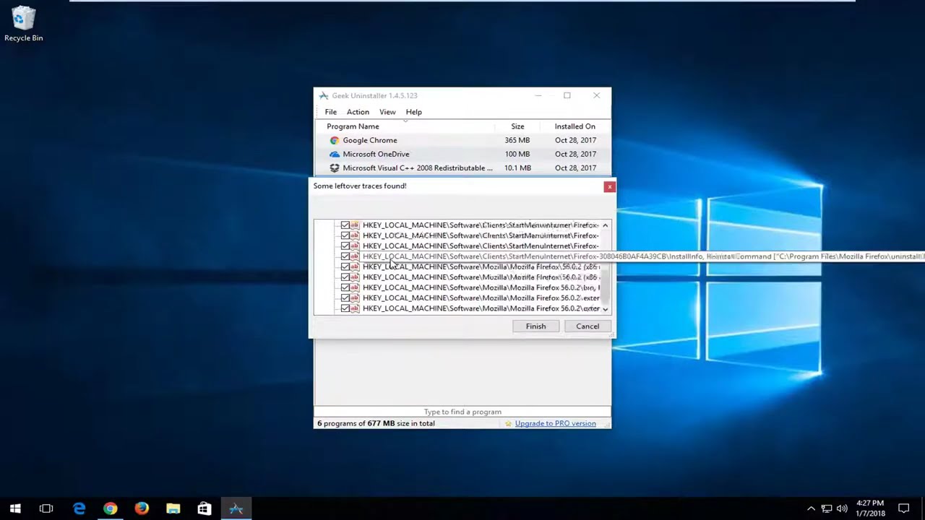Focus the Type to find a program field
The image size is (925, 520).
click(x=462, y=412)
